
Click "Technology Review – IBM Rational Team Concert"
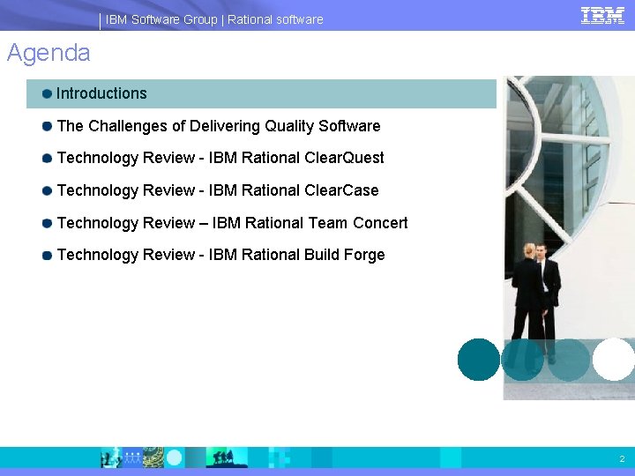(x=233, y=223)
